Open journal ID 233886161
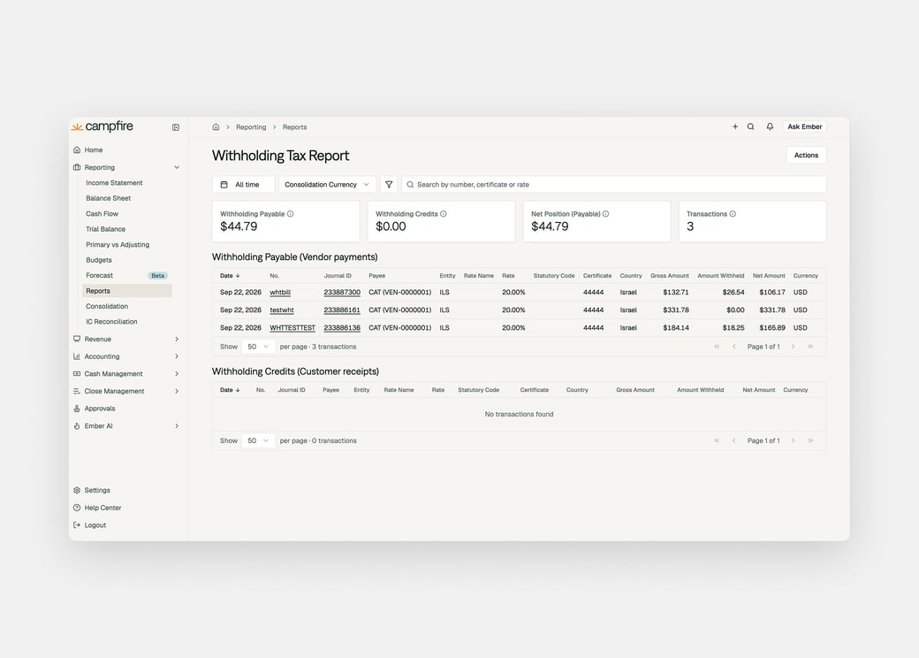 [342, 310]
